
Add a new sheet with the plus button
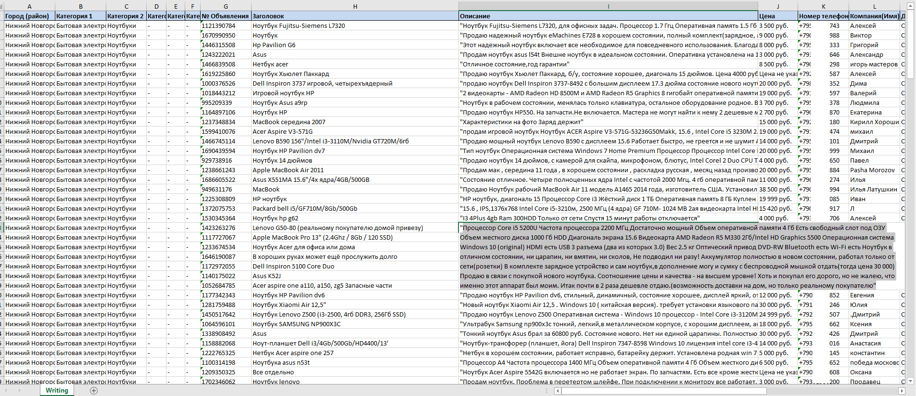point(94,391)
